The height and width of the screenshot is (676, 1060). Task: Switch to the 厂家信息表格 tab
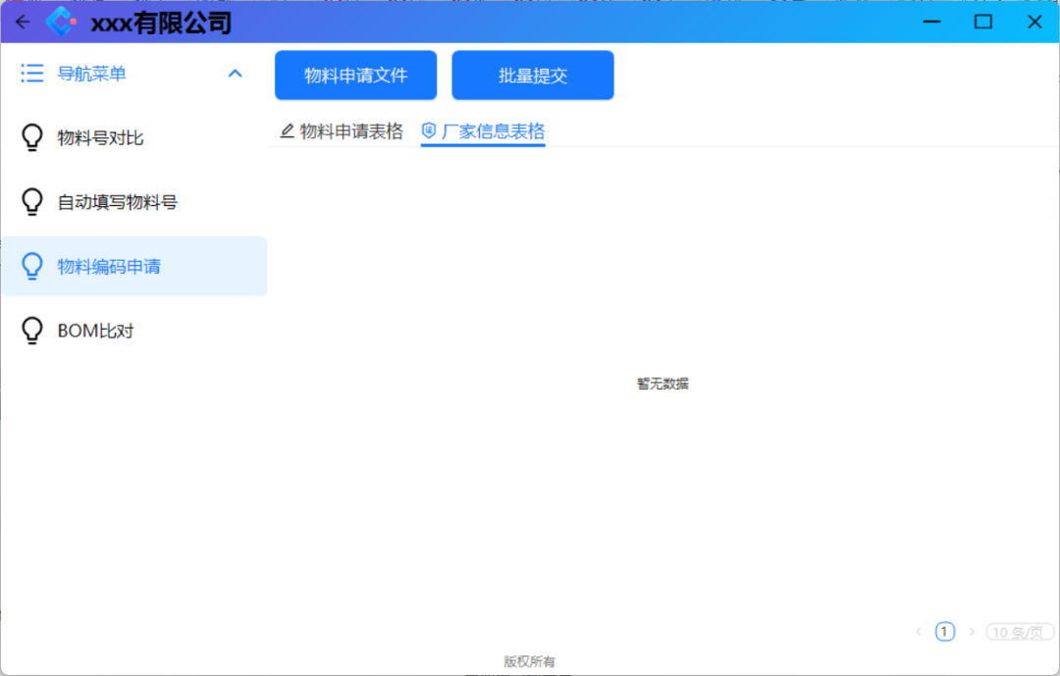pos(483,131)
